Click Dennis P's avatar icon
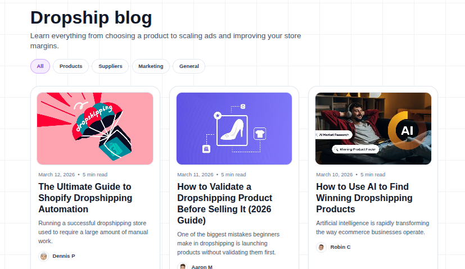This screenshot has width=465, height=269. 43,256
